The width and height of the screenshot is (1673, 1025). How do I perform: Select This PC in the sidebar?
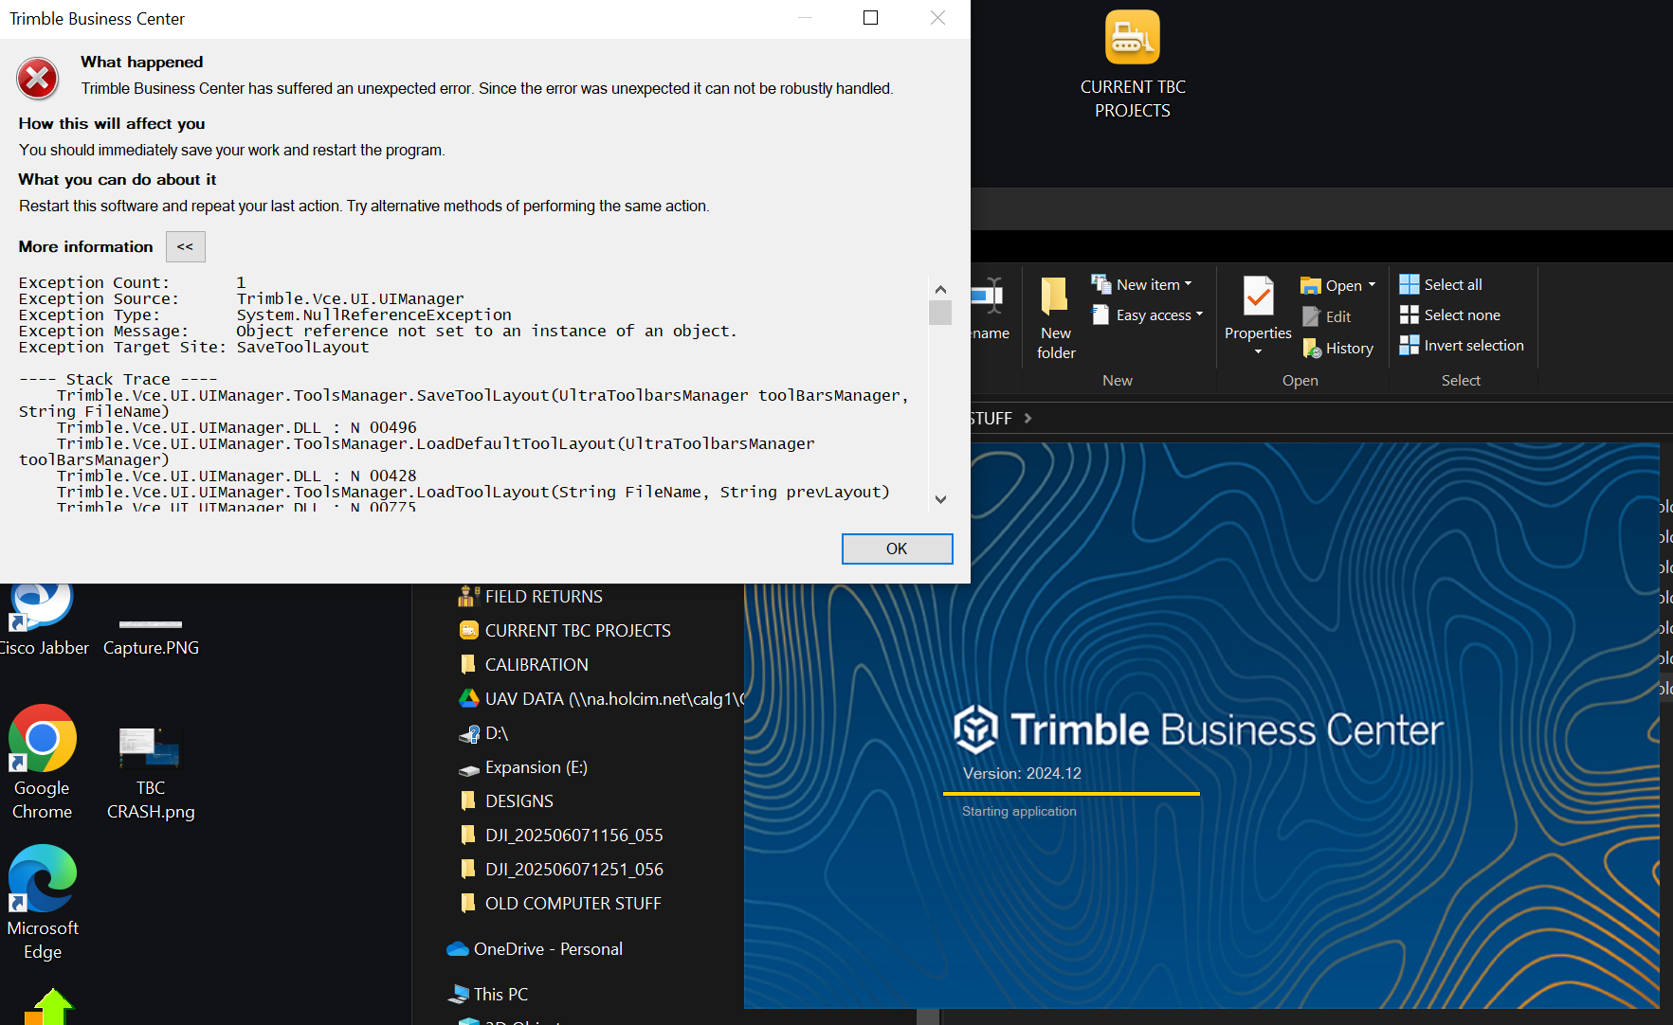pyautogui.click(x=500, y=994)
